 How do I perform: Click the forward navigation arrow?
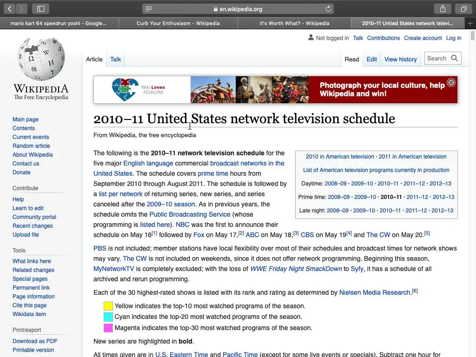[x=21, y=9]
